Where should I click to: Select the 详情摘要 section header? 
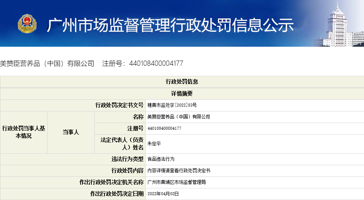182,94
